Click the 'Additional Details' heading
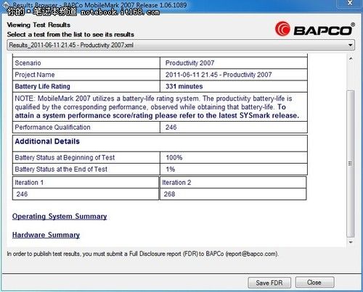Image resolution: width=363 pixels, height=292 pixels. (x=47, y=141)
